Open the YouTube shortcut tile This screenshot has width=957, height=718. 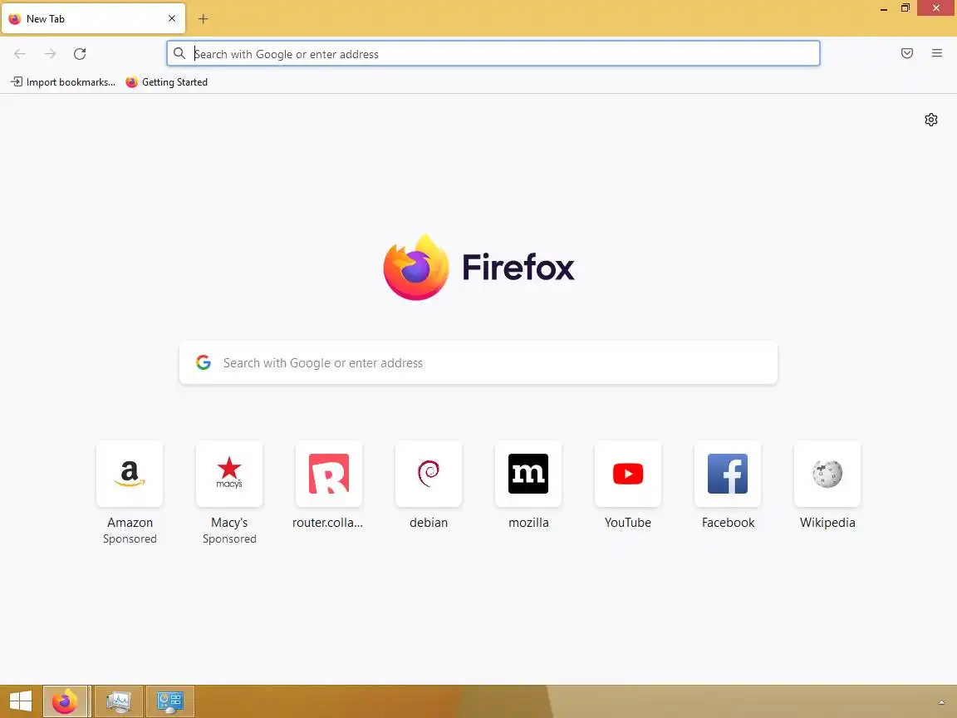tap(628, 474)
